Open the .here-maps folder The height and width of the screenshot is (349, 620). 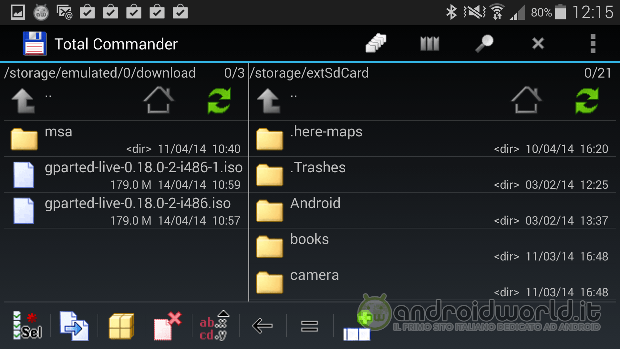[326, 139]
